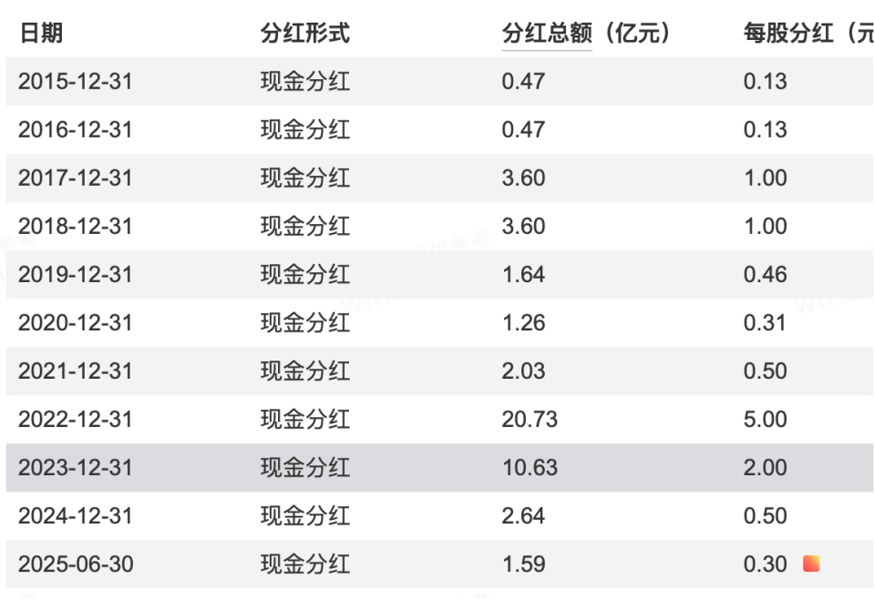
Task: Click 现金分红 in the 2017-12-31 row
Action: pos(304,178)
